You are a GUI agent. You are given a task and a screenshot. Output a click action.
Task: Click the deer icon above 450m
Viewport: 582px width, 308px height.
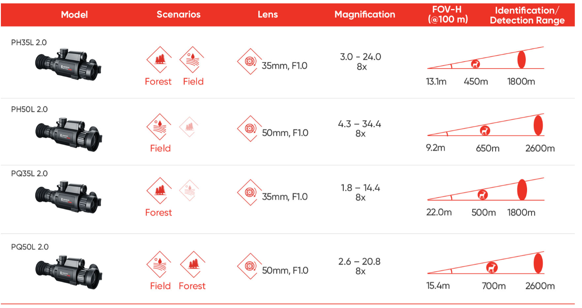pyautogui.click(x=476, y=64)
